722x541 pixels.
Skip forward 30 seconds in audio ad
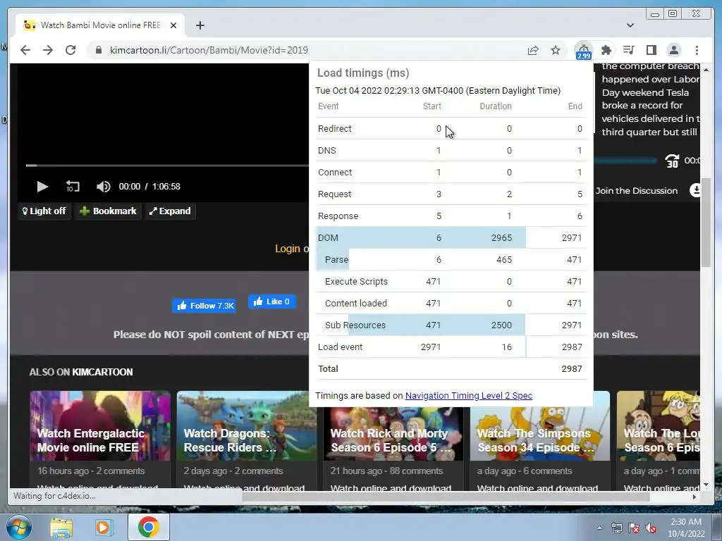[x=672, y=161]
